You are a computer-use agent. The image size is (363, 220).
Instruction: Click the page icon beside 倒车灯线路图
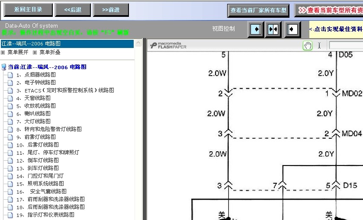[10, 160]
